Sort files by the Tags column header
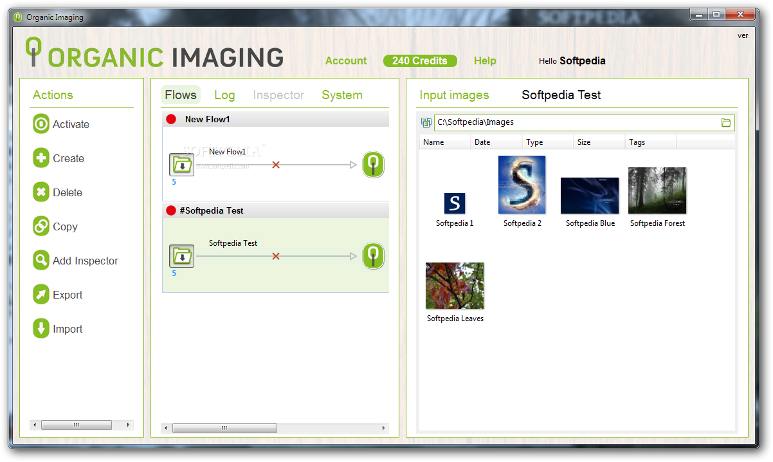This screenshot has height=462, width=773. pos(651,142)
